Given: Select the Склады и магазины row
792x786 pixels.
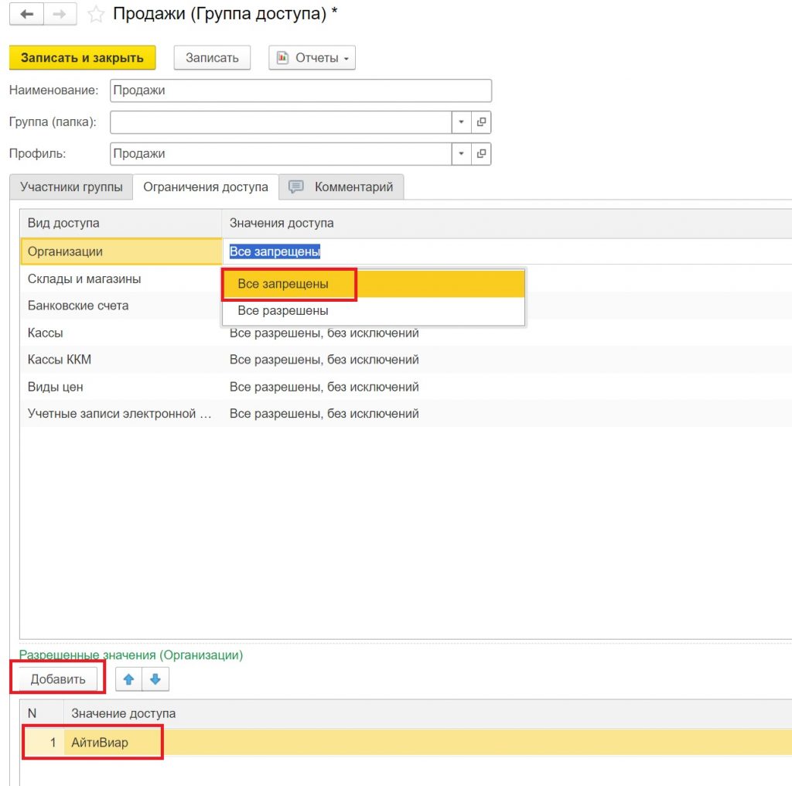Looking at the screenshot, I should (x=407, y=279).
